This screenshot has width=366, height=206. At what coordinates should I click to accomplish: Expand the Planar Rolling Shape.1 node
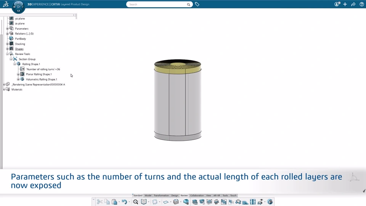18,74
